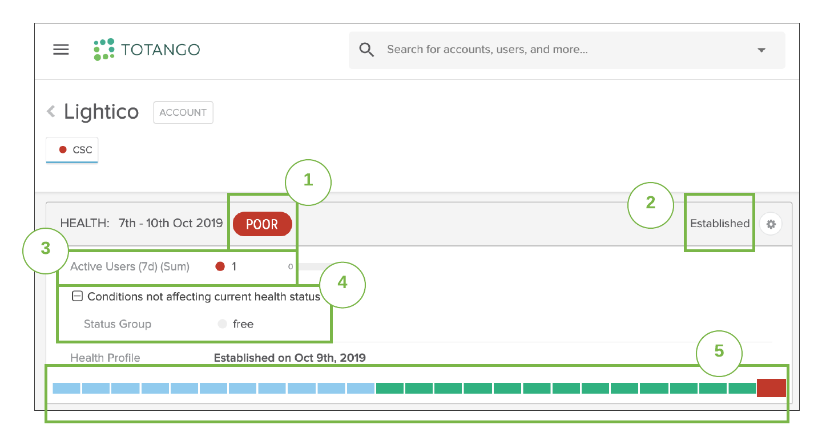The width and height of the screenshot is (822, 445).
Task: Click the Totango logo
Action: click(x=147, y=50)
